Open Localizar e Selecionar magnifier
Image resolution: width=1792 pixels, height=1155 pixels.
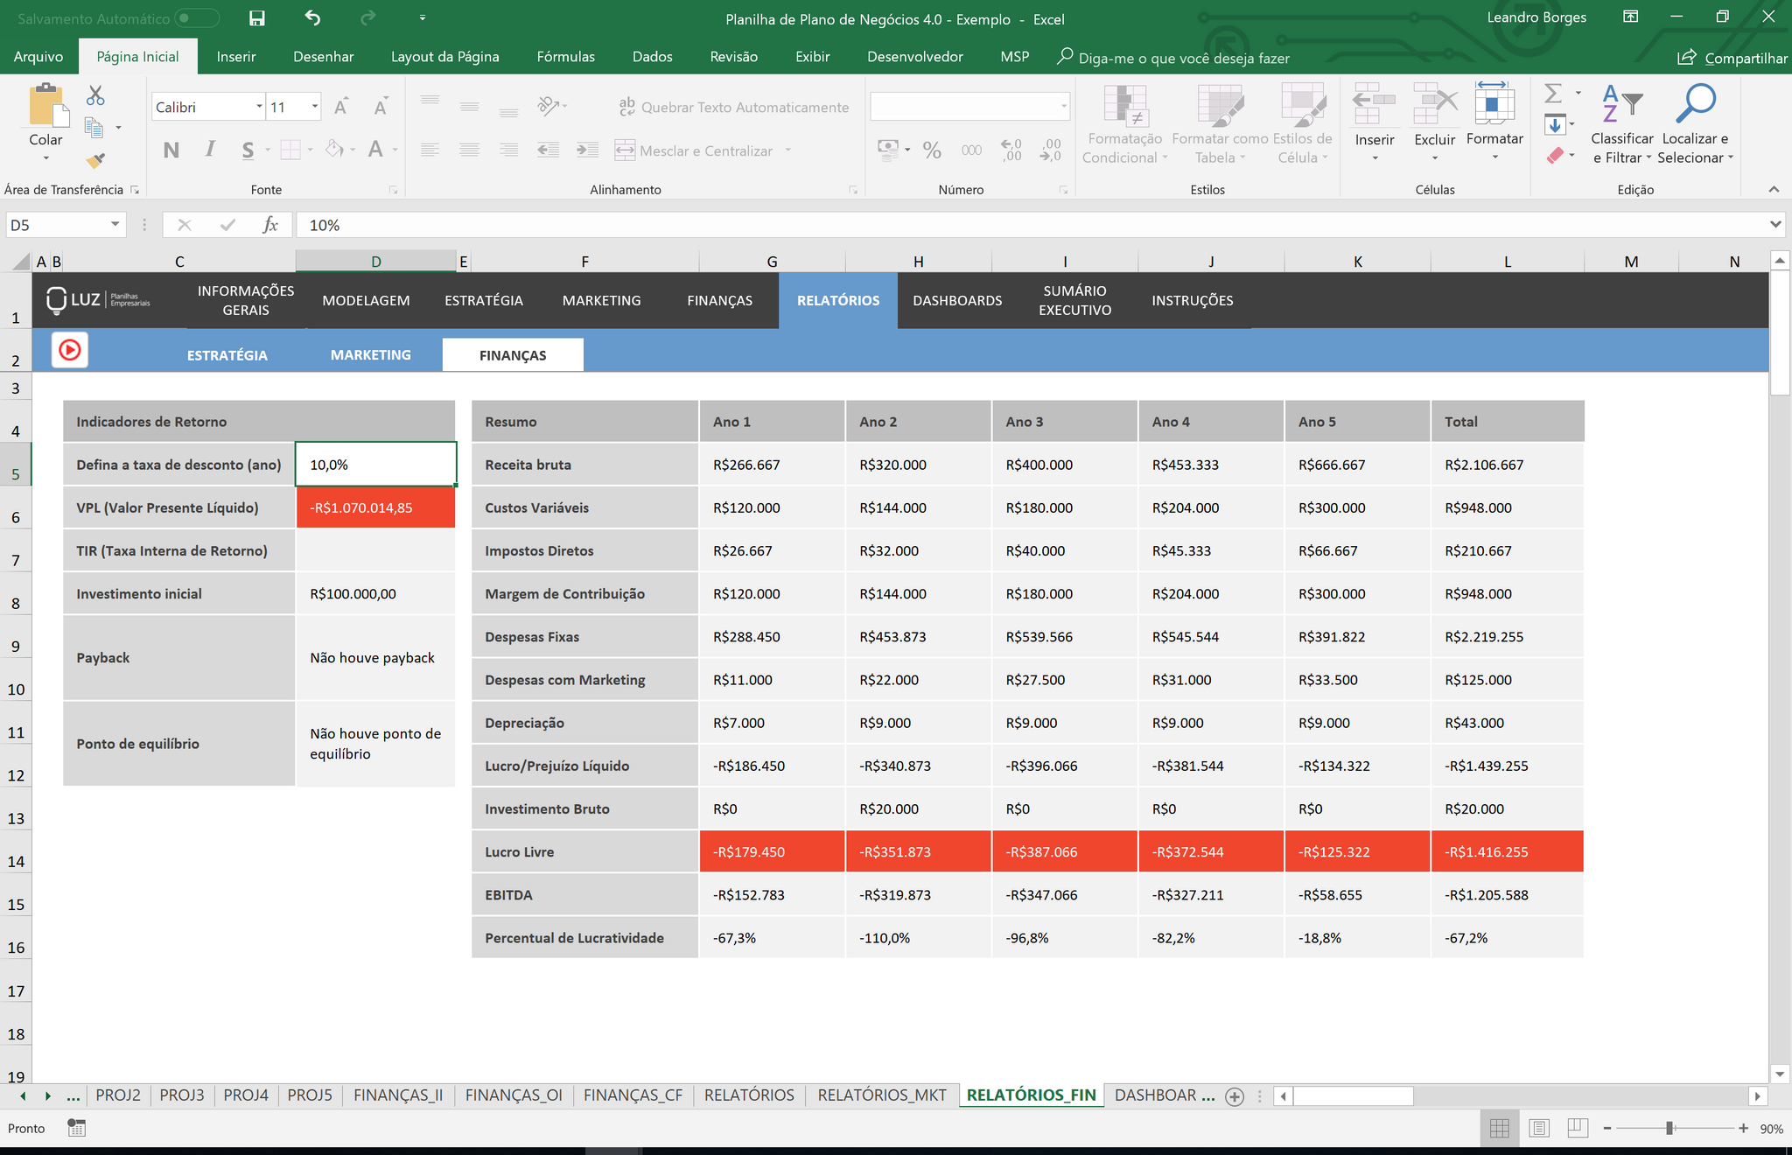coord(1695,104)
